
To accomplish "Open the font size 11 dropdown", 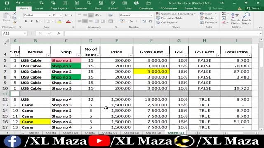I will coord(61,15).
